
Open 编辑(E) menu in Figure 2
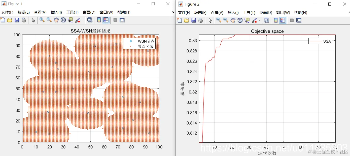(200, 13)
